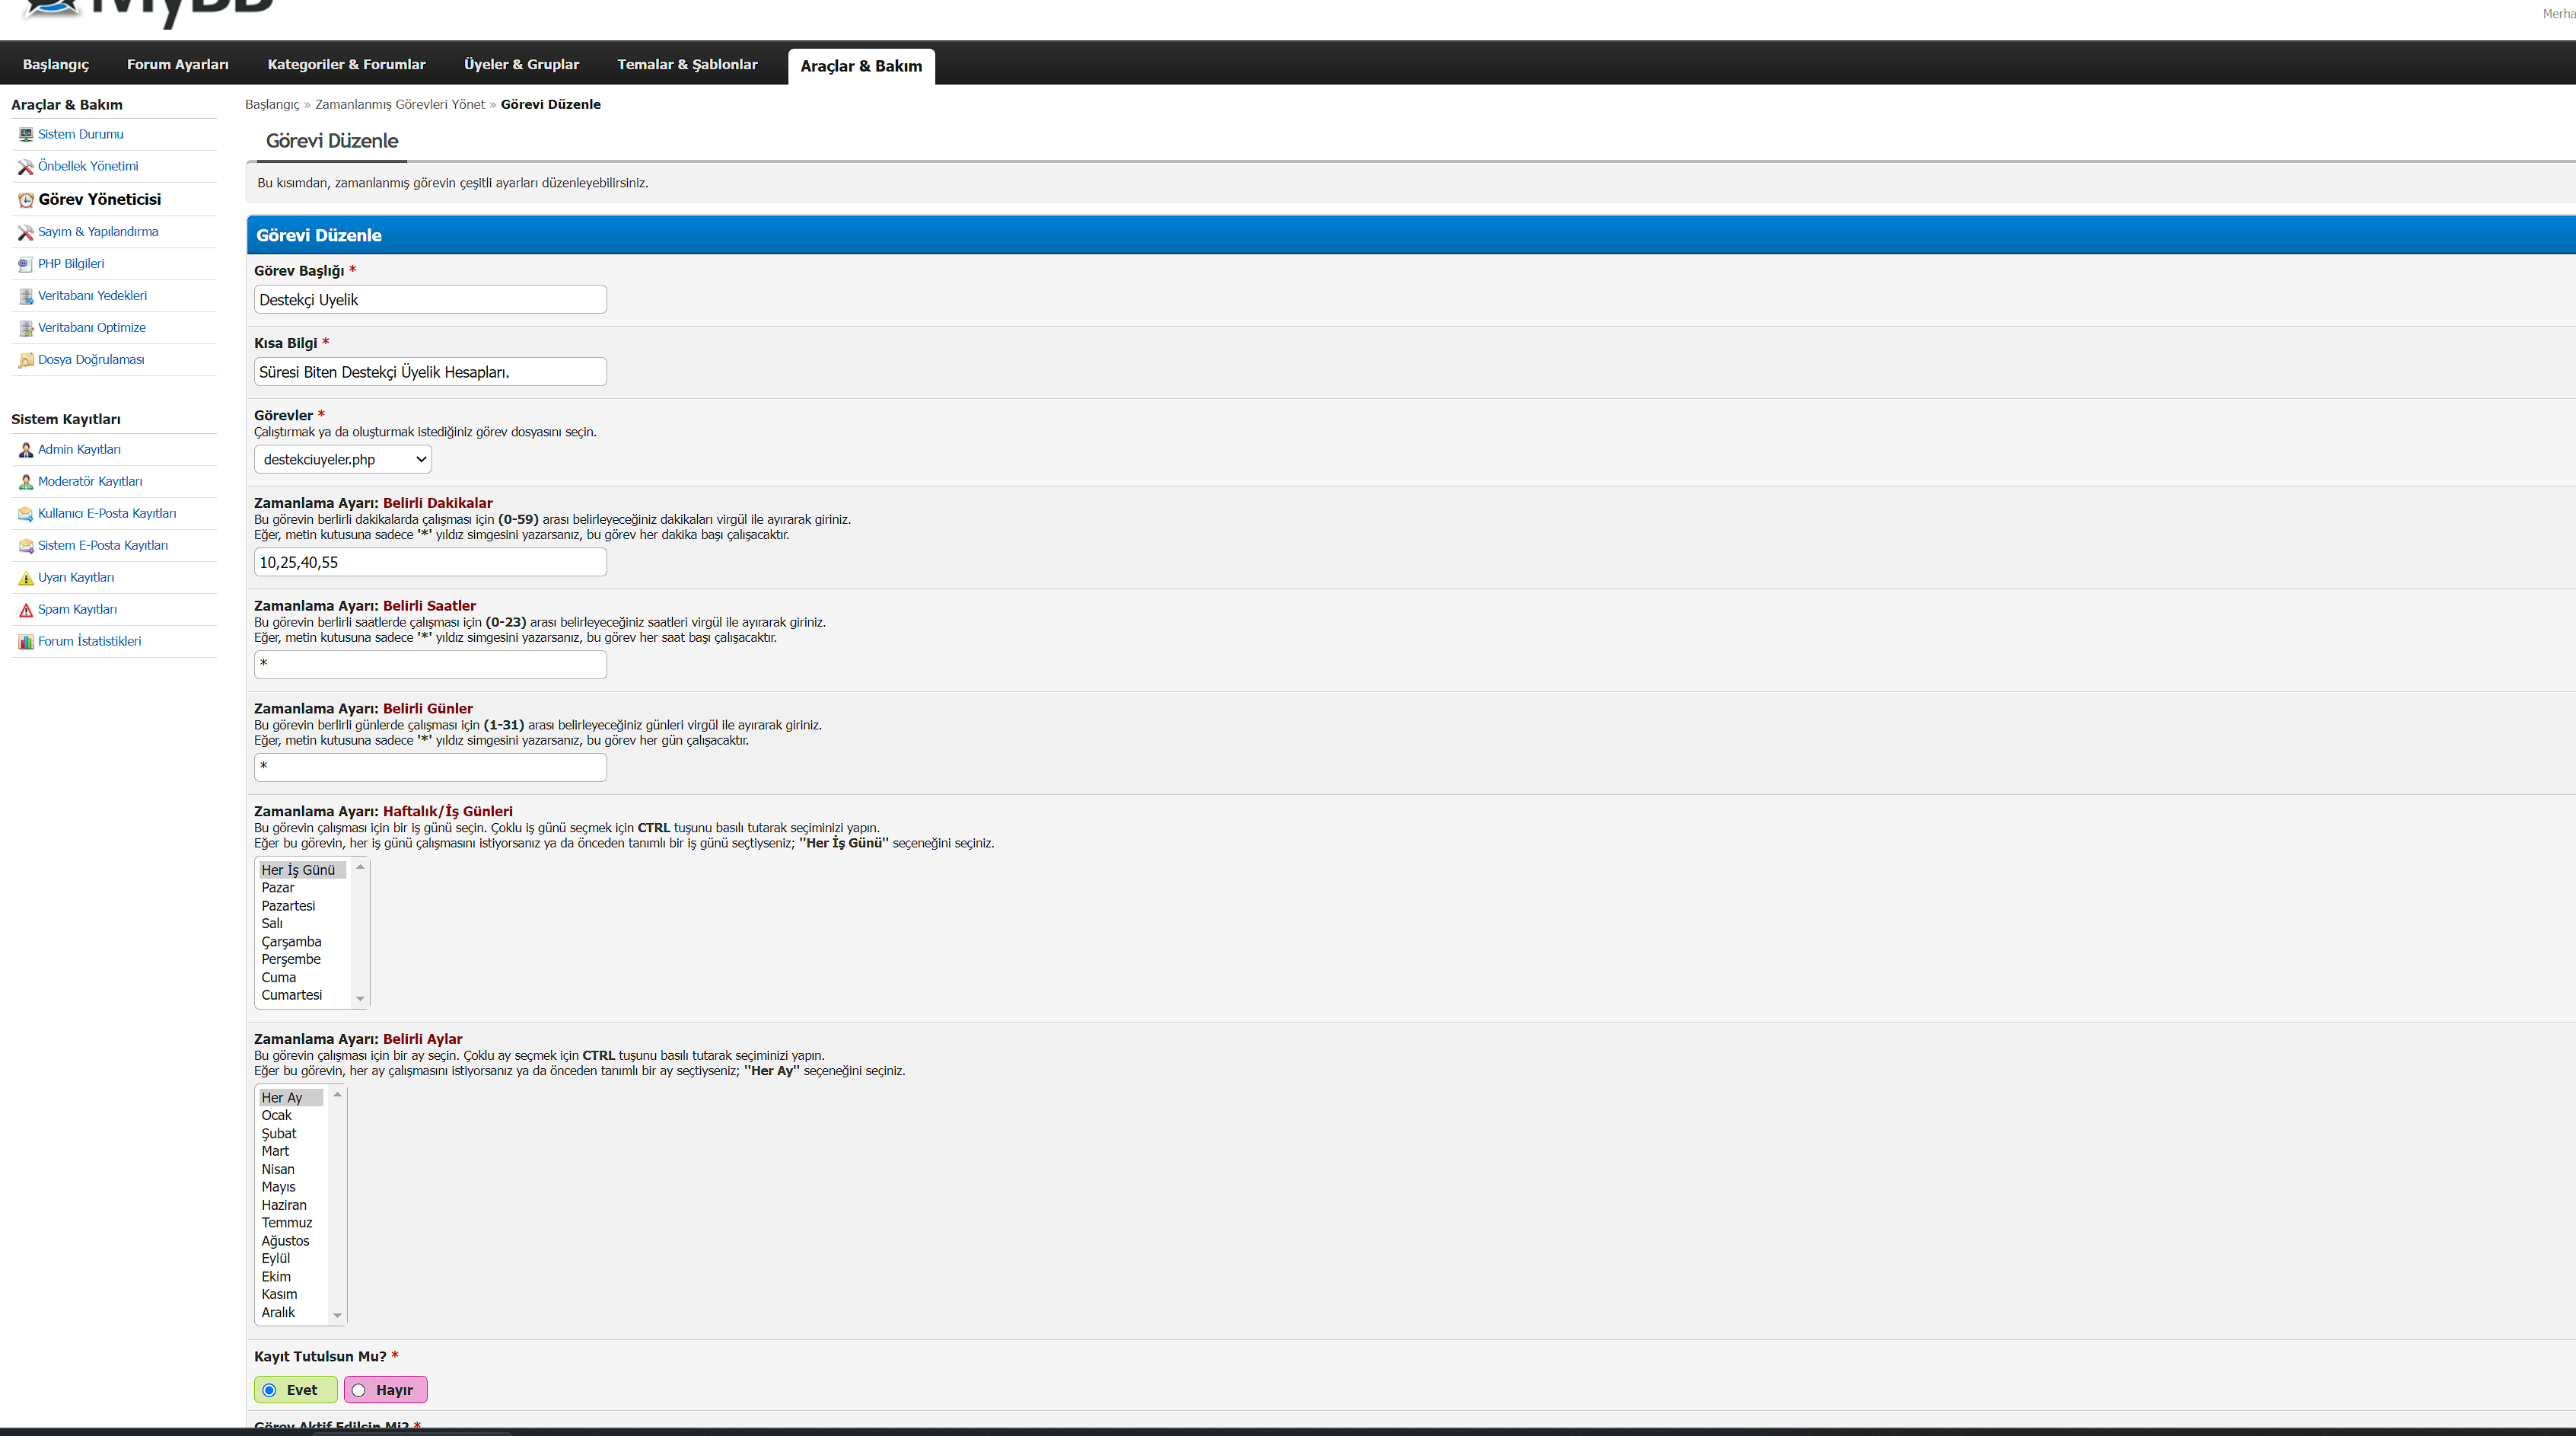The width and height of the screenshot is (2576, 1436).
Task: Click the Belirli Dakikalar input field
Action: tap(430, 563)
